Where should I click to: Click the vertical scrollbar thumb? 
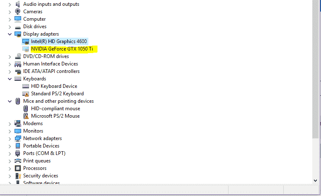[x=316, y=69]
